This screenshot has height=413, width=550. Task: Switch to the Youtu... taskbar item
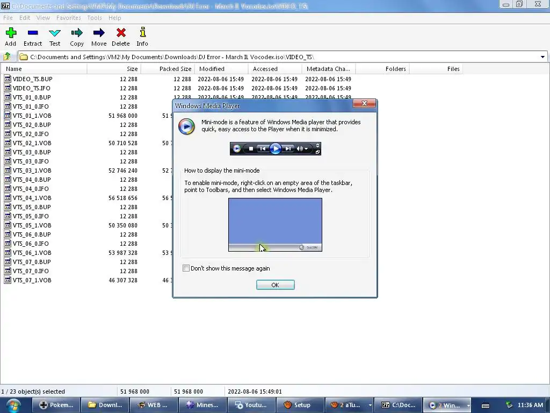click(x=251, y=405)
